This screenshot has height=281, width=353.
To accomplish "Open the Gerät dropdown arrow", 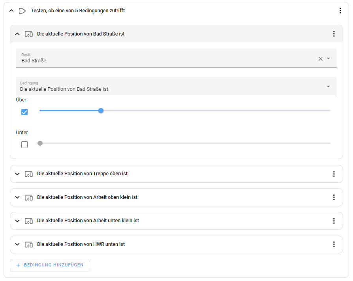I will click(329, 59).
